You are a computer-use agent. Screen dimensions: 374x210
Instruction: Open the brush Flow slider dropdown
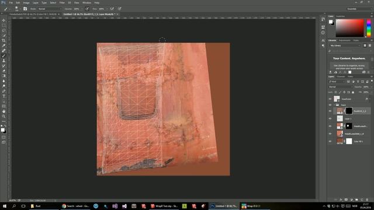tap(106, 9)
